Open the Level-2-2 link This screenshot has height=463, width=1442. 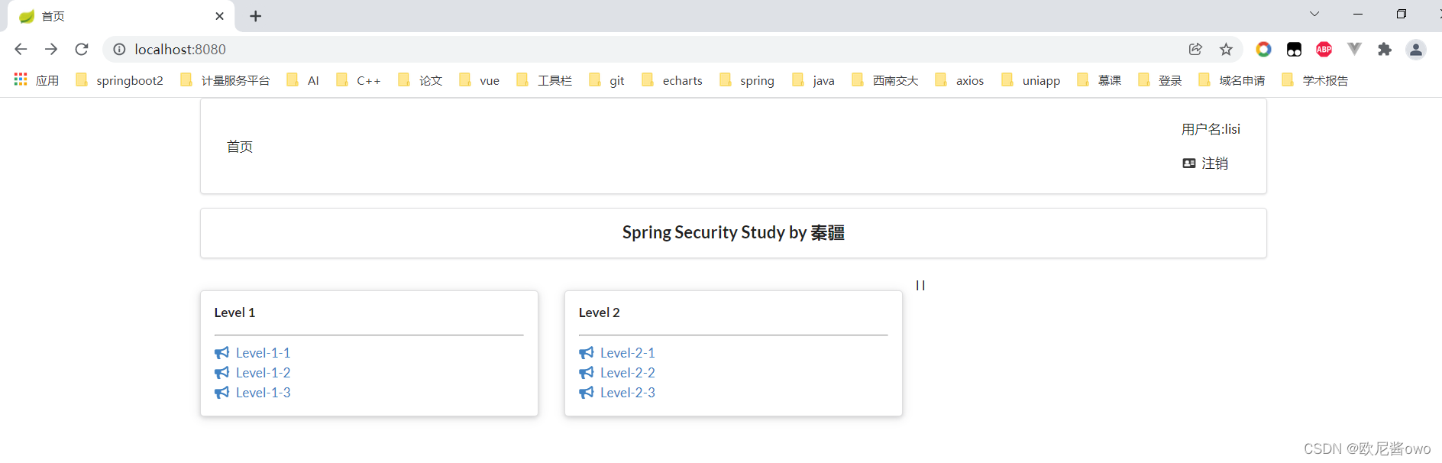click(x=627, y=373)
